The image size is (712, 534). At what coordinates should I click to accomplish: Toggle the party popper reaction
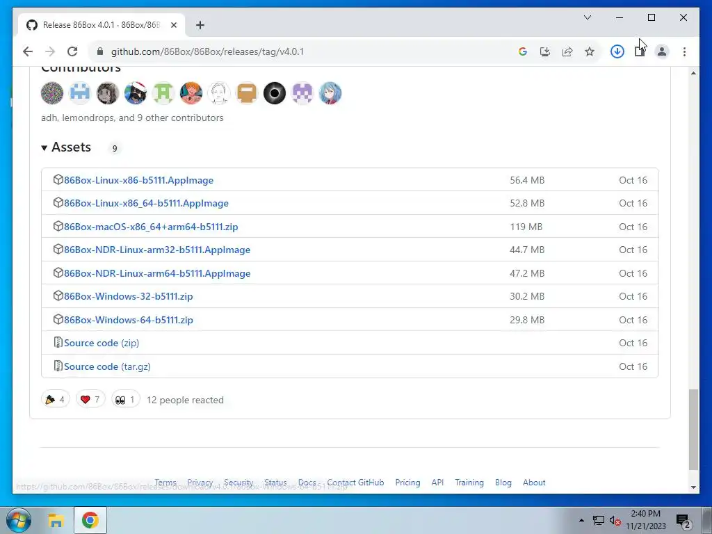pyautogui.click(x=56, y=400)
